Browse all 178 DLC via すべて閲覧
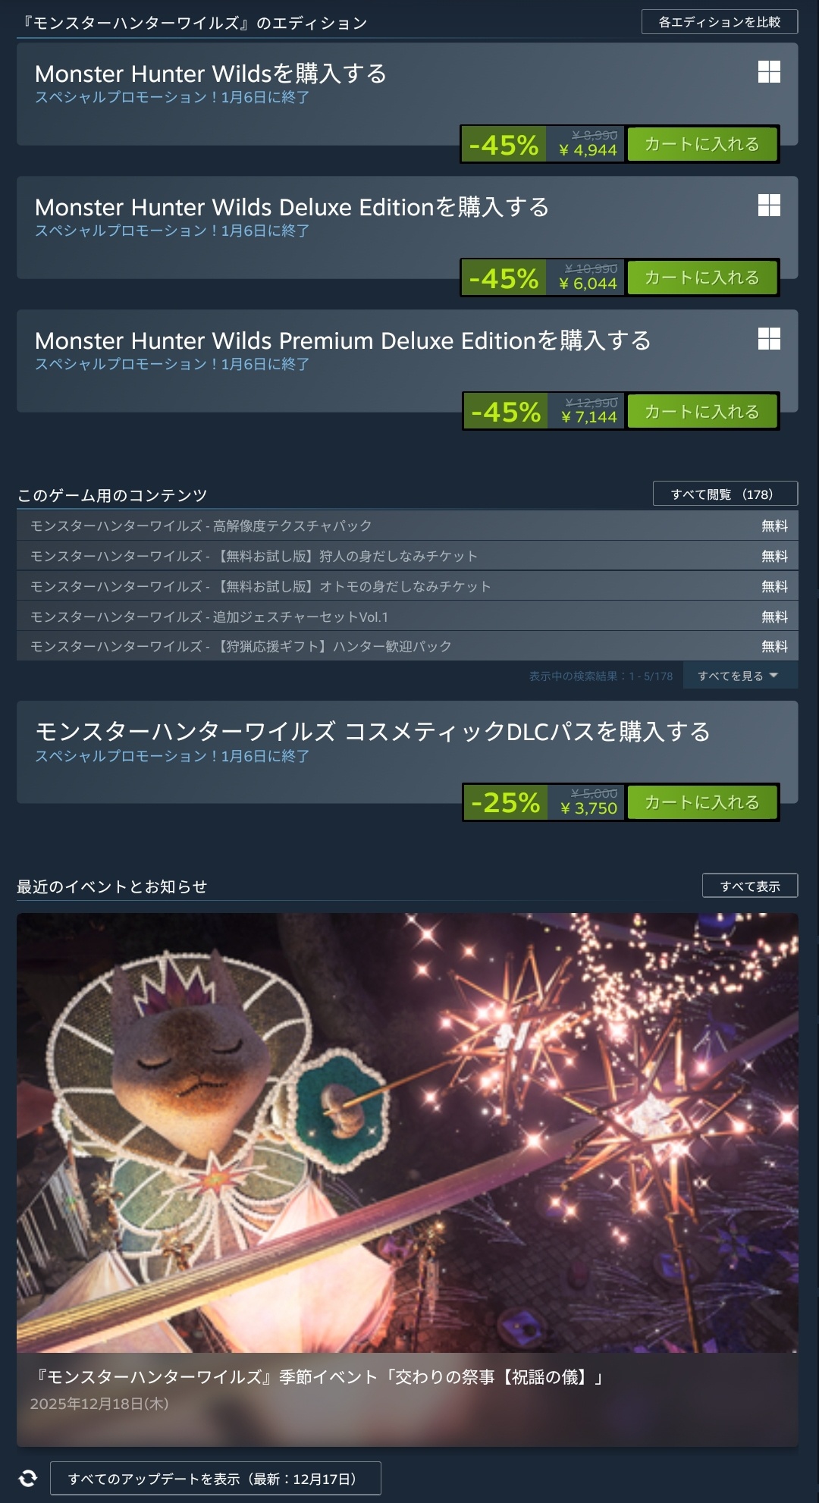Viewport: 819px width, 1503px height. click(x=725, y=494)
